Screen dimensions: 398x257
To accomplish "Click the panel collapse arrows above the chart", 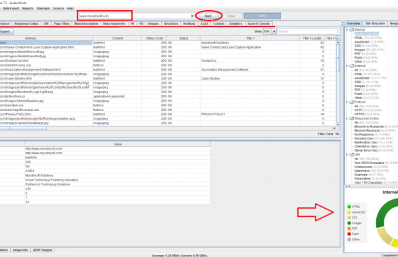I will [348, 186].
